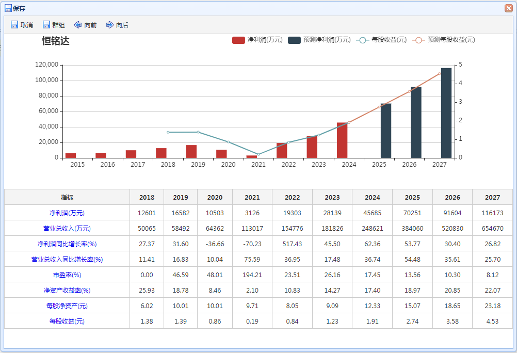517x353 pixels.
Task: Click the 2027 forecast EPS data point
Action: 439,74
